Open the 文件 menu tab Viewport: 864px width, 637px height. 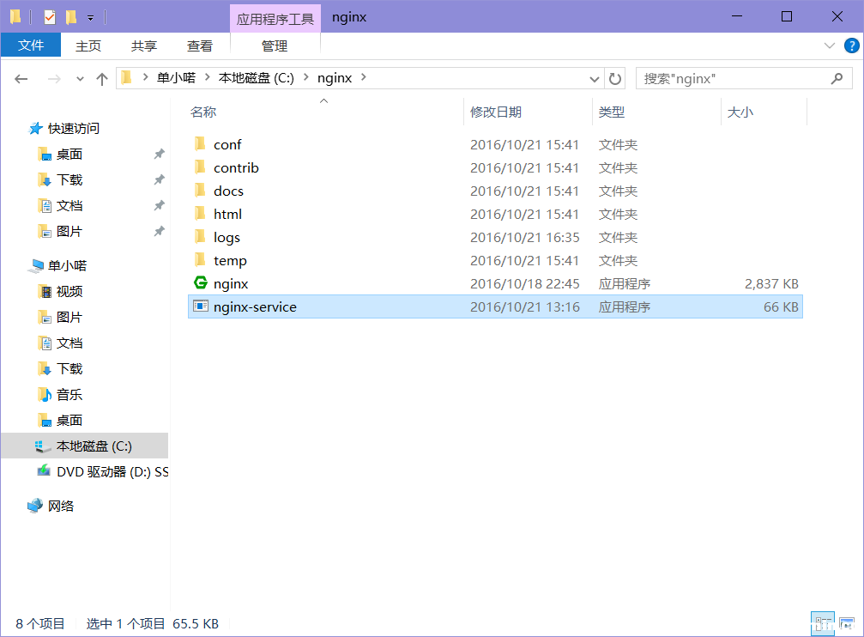point(31,45)
